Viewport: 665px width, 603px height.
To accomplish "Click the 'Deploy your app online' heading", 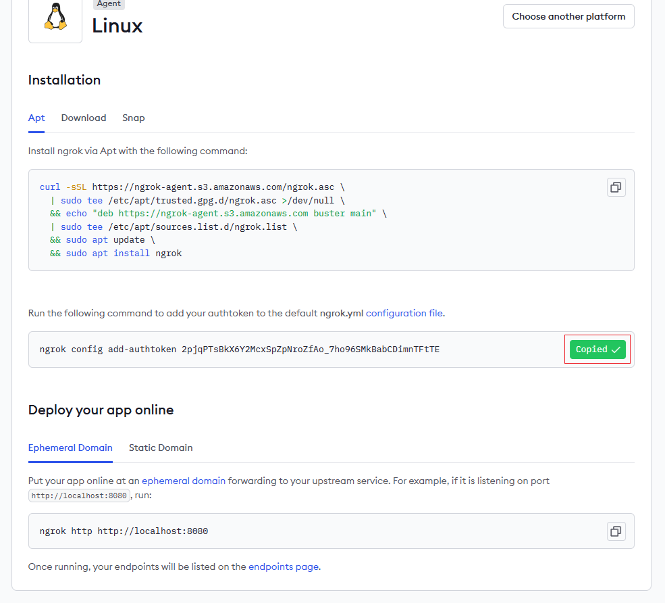I will (x=101, y=410).
